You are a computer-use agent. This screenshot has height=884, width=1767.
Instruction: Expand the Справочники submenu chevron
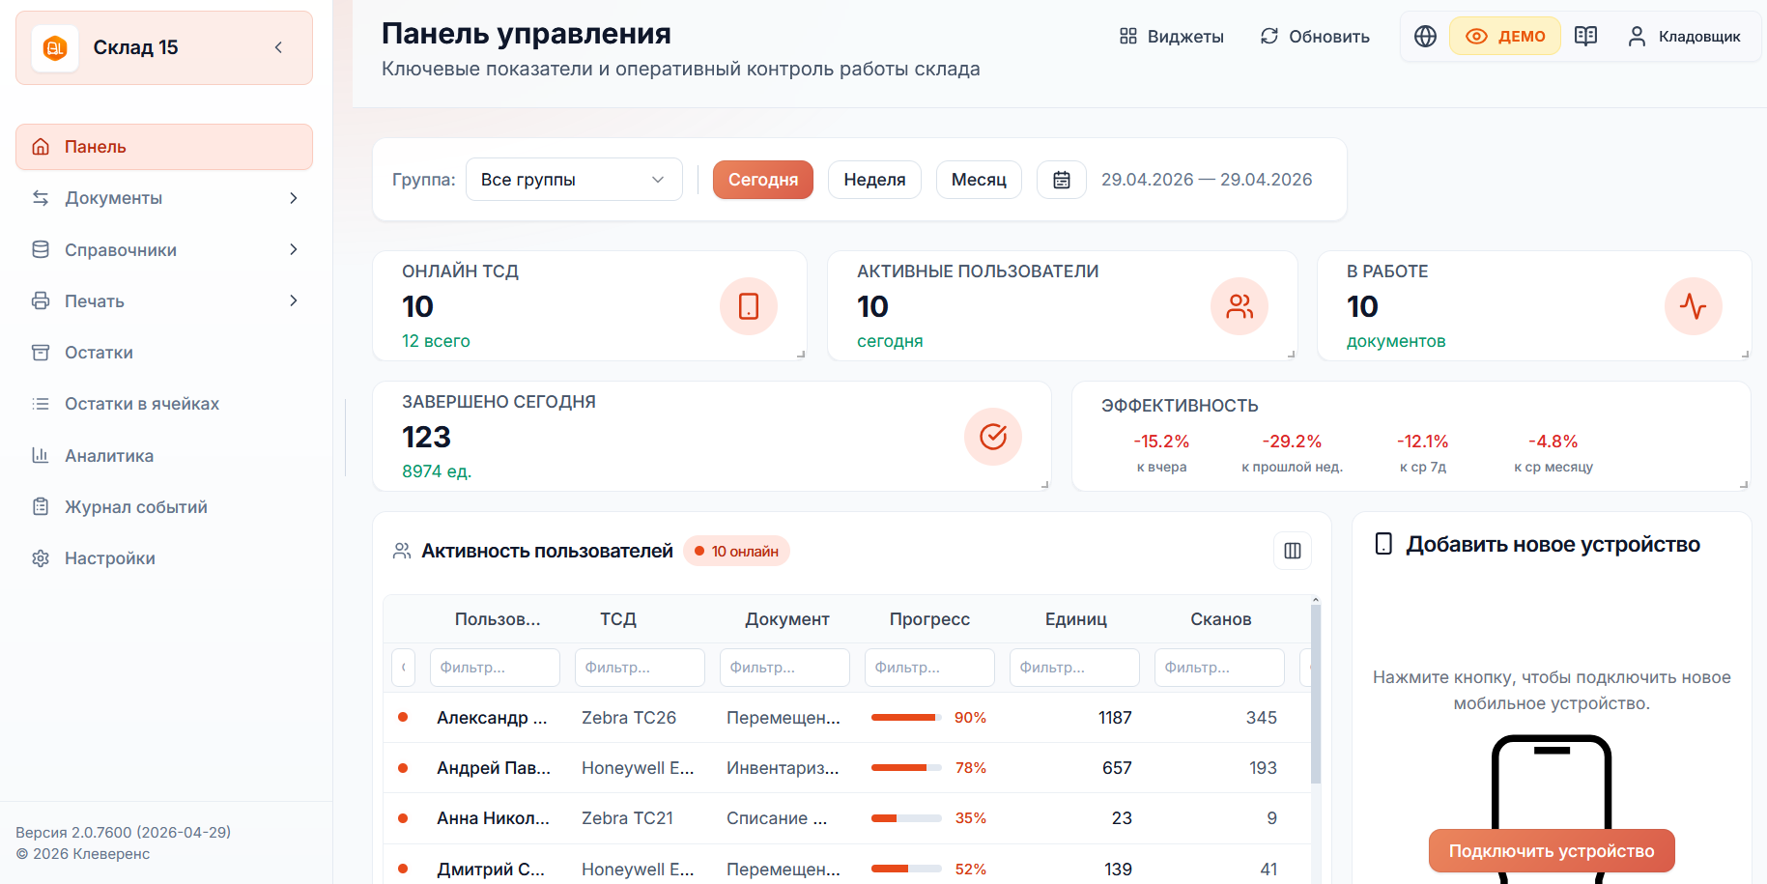294,249
